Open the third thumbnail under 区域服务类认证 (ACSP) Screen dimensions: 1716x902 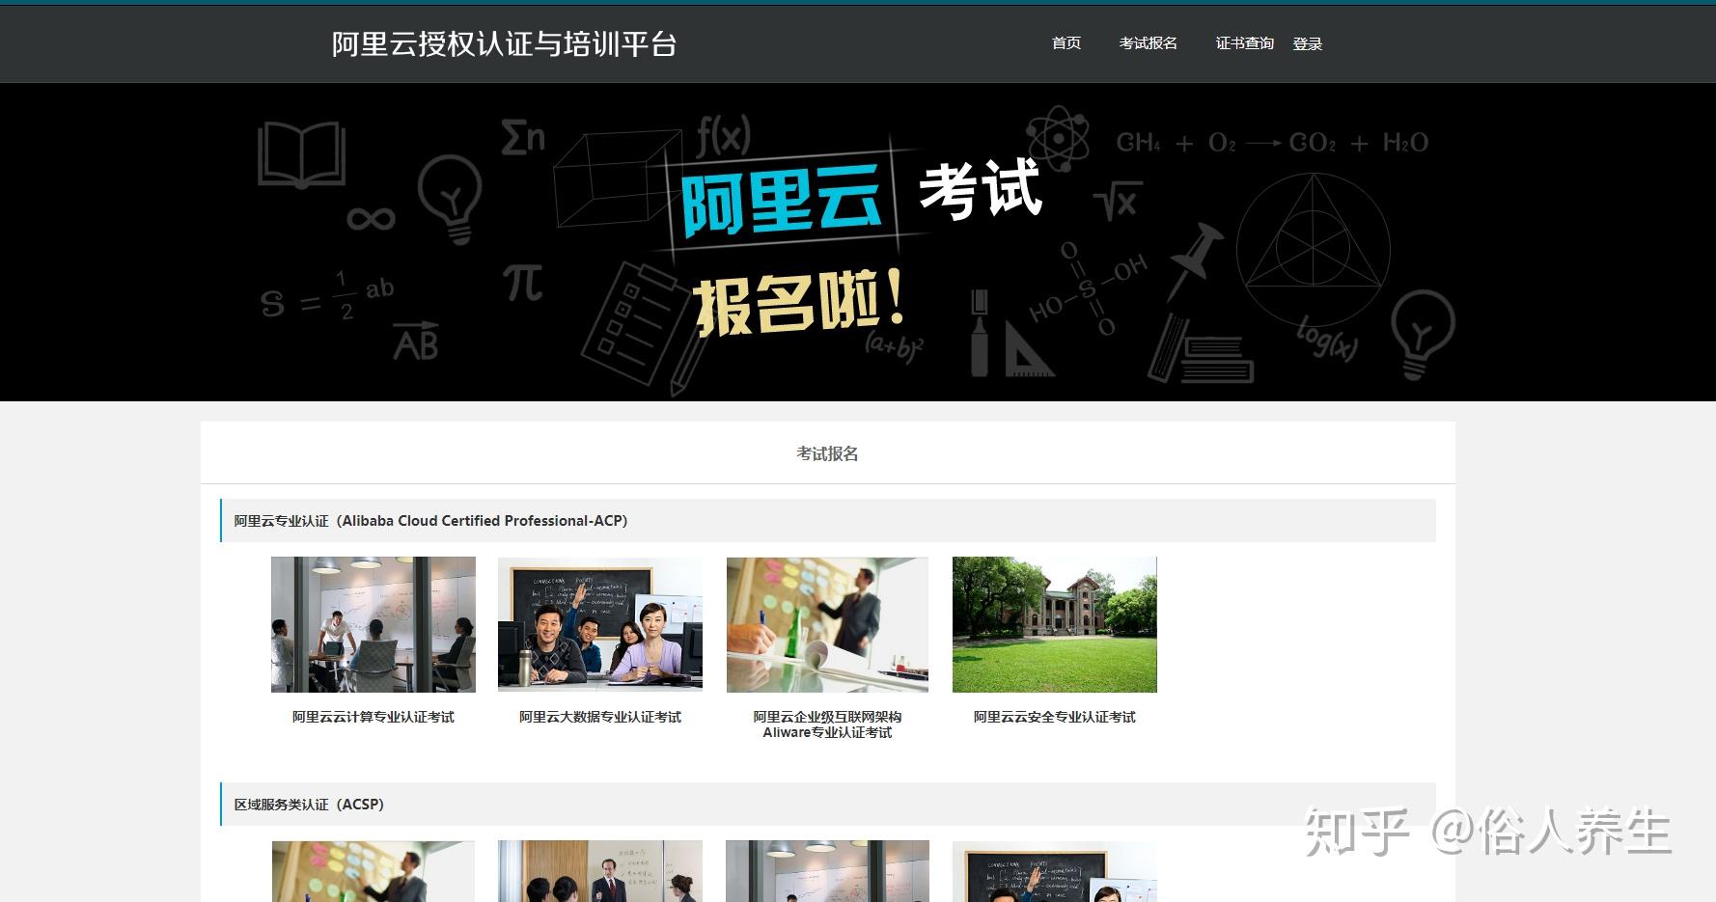tap(827, 871)
